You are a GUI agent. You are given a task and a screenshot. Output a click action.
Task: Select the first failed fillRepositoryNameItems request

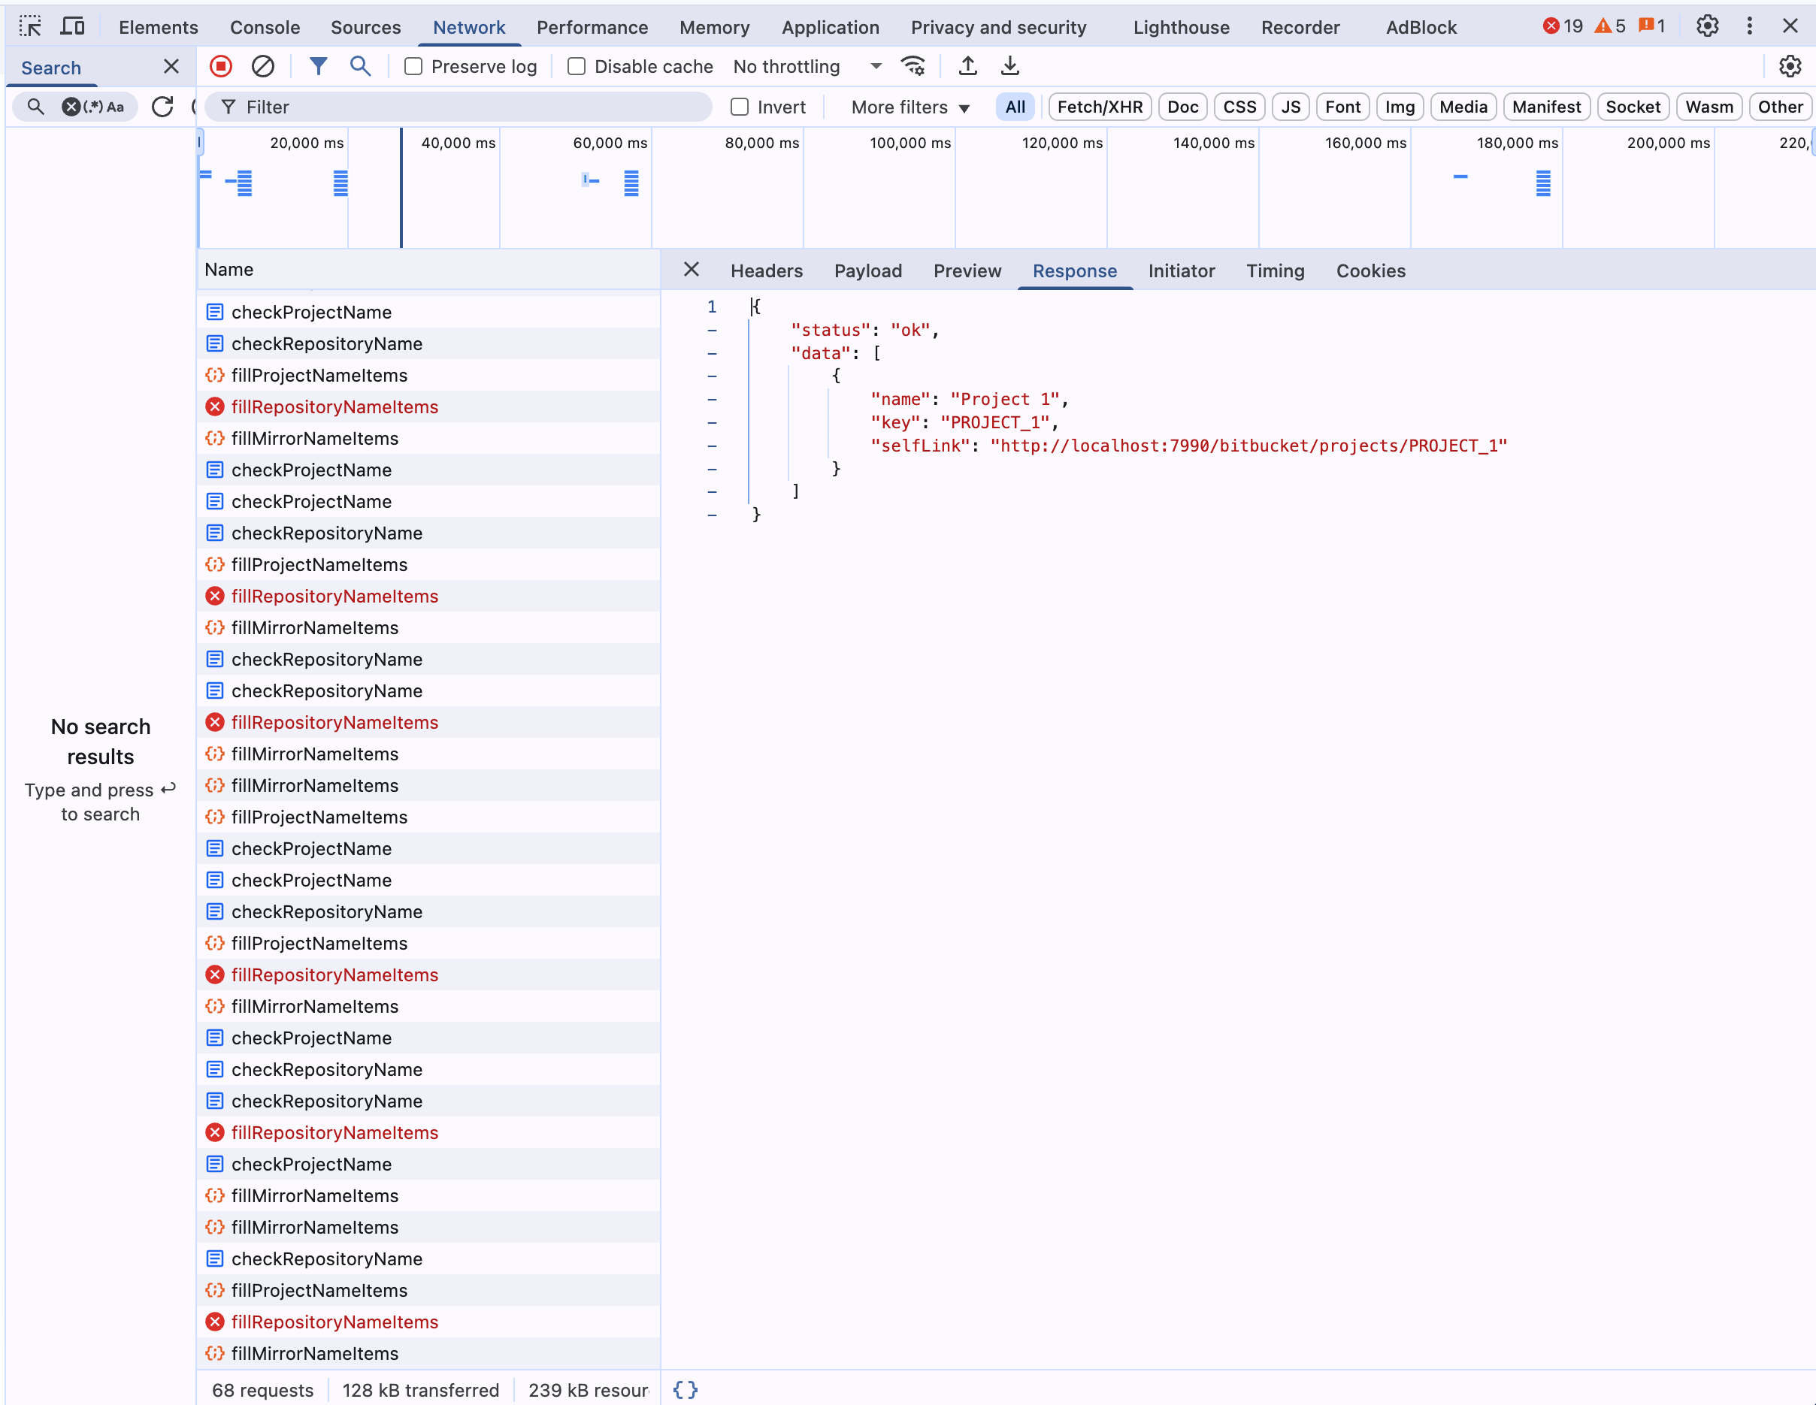coord(428,406)
